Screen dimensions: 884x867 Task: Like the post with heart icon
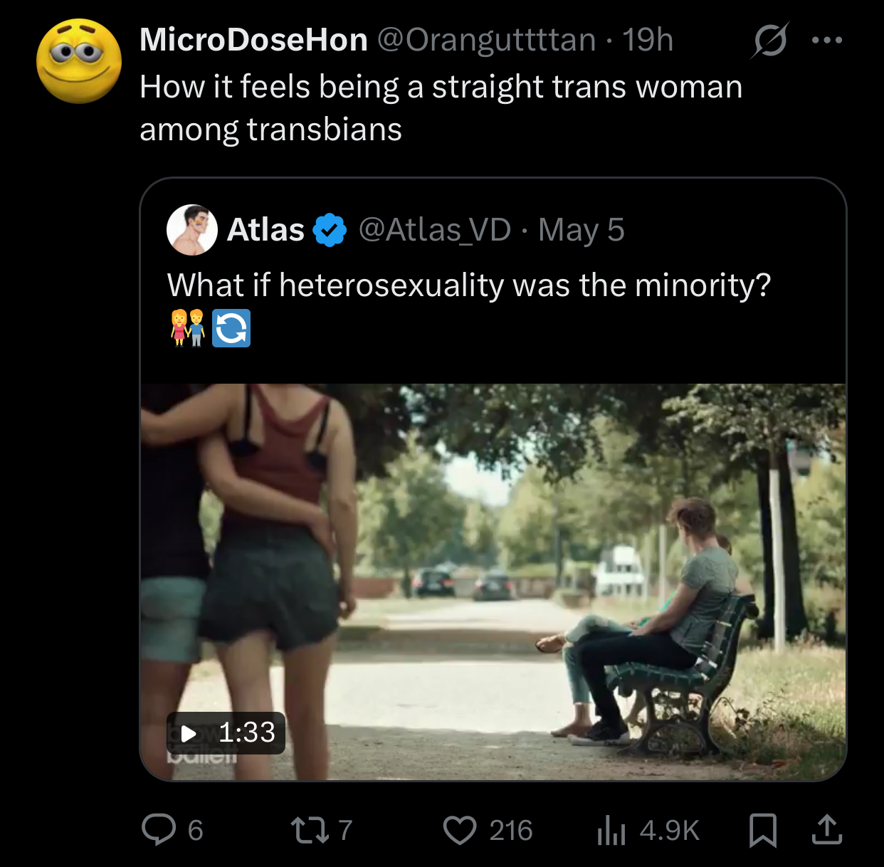tap(460, 830)
